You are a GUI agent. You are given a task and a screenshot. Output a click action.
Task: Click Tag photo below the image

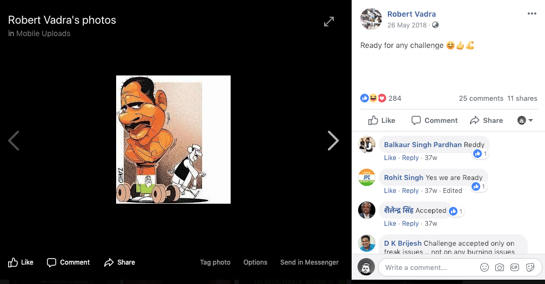point(215,262)
